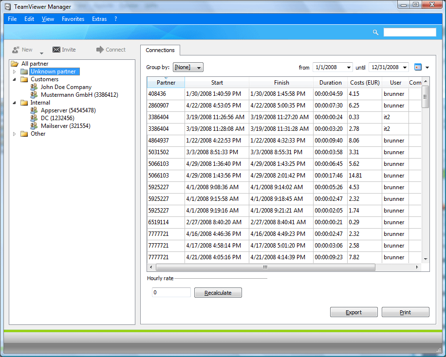Expand the Other tree node
This screenshot has width=446, height=357.
tap(14, 134)
